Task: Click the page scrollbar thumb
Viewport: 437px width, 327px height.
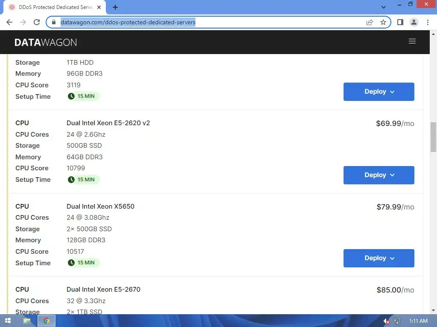Action: (433, 137)
